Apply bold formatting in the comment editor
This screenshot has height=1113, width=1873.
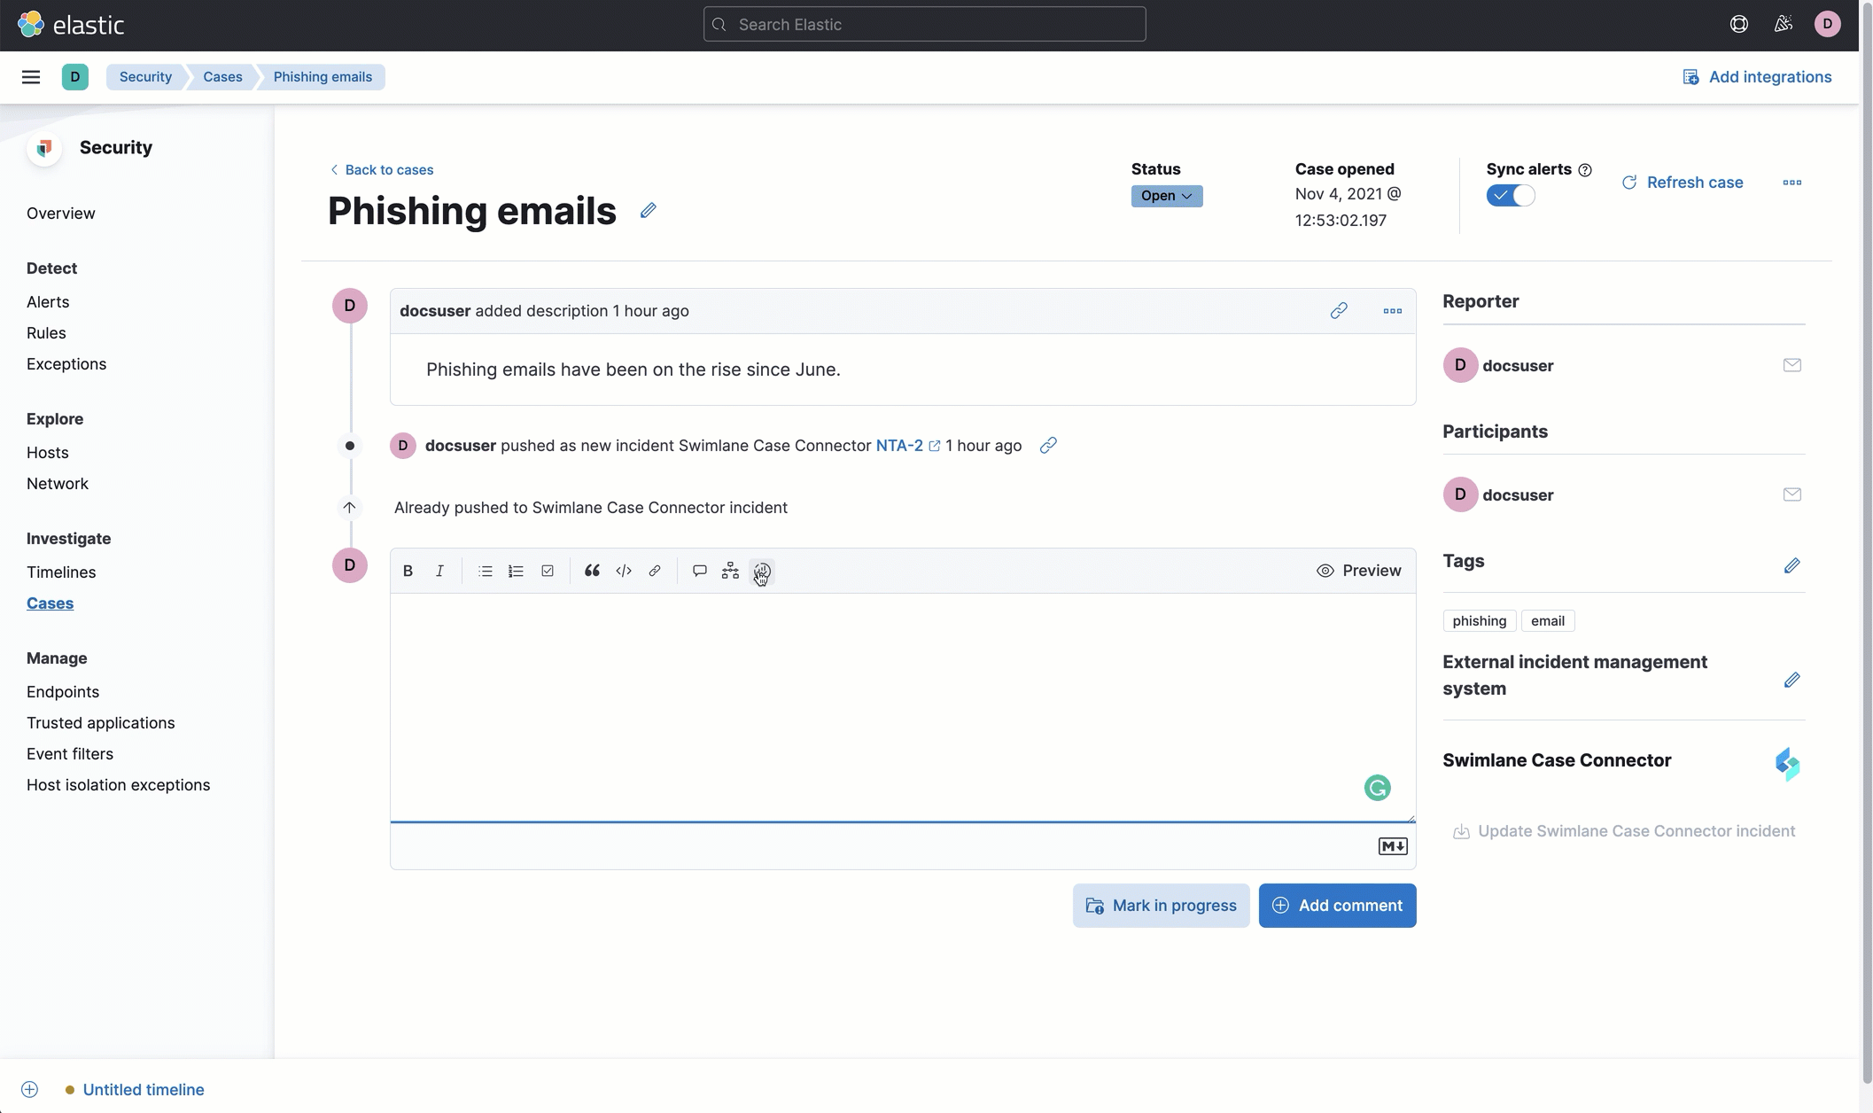(x=408, y=570)
